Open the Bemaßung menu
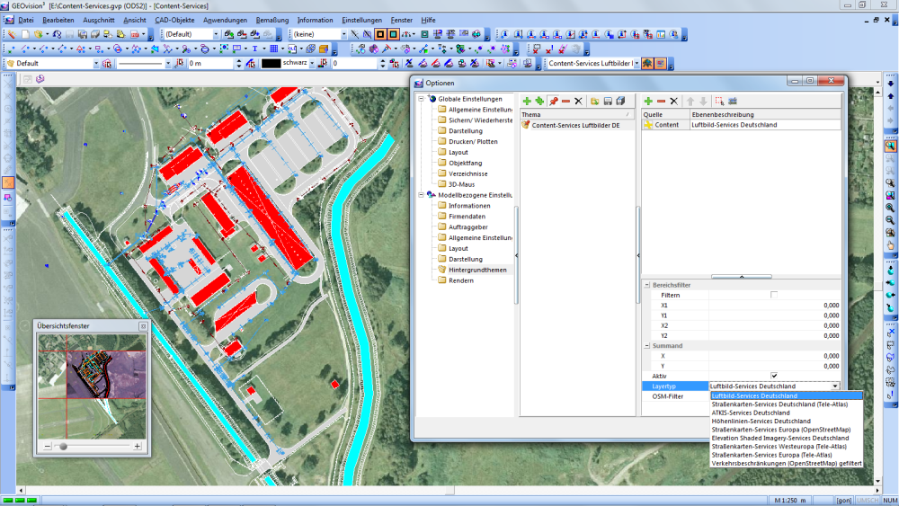The image size is (899, 506). (x=271, y=20)
